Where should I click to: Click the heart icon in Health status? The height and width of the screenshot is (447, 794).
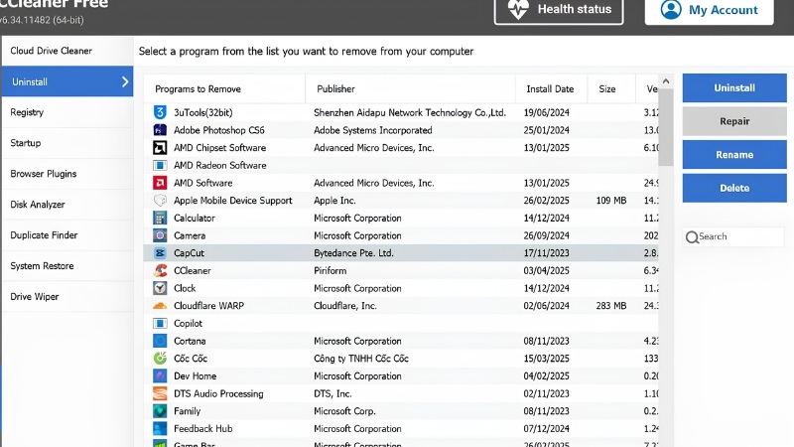coord(518,9)
